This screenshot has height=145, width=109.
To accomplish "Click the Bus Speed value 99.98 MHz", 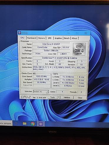I will pyautogui.click(x=42, y=82).
